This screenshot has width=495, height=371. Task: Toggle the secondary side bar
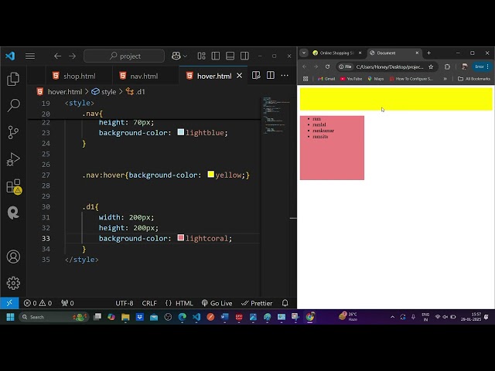click(x=244, y=56)
